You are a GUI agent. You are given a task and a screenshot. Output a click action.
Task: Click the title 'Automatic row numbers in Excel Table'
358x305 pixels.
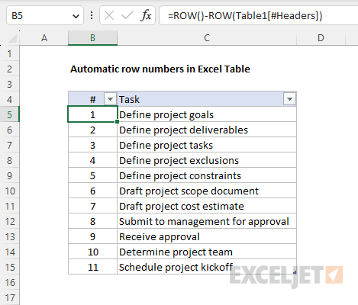[x=160, y=69]
